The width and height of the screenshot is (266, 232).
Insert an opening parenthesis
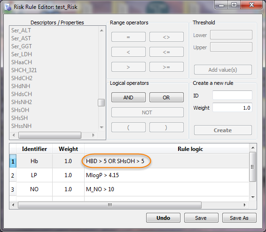[128, 127]
